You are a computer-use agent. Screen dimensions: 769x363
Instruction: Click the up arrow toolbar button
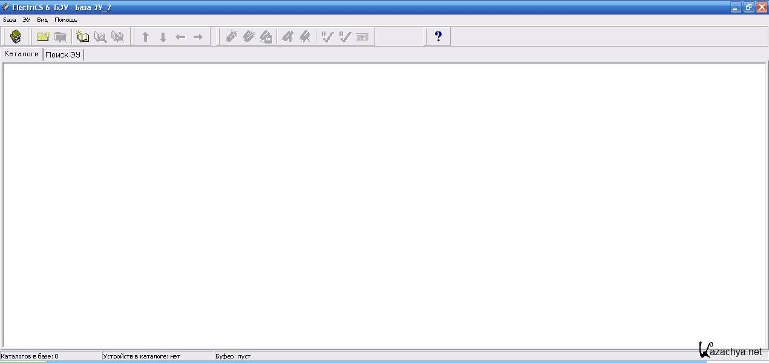click(145, 37)
